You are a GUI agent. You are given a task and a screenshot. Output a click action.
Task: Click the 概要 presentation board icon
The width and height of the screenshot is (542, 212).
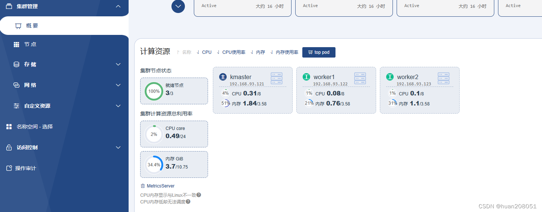coord(18,26)
